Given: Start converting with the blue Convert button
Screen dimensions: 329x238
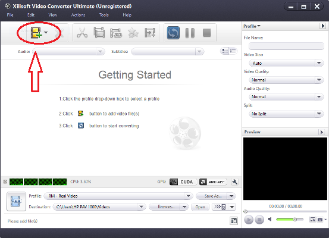Looking at the screenshot, I should pos(173,33).
